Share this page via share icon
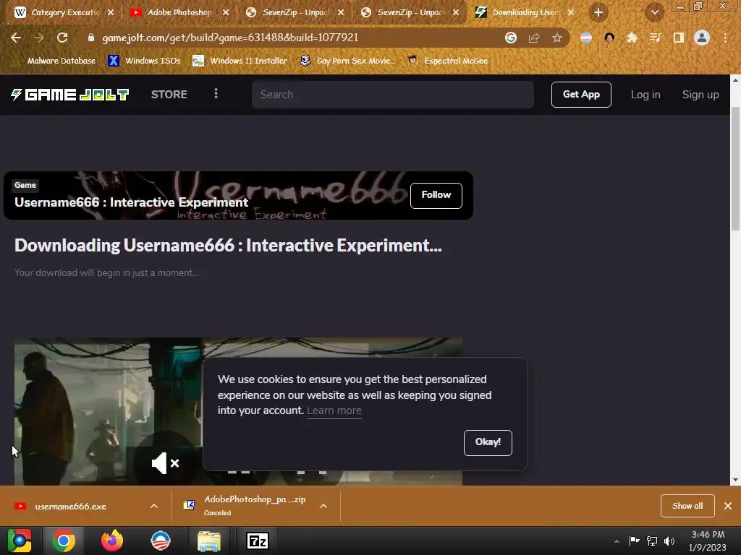Viewport: 741px width, 555px height. point(534,38)
